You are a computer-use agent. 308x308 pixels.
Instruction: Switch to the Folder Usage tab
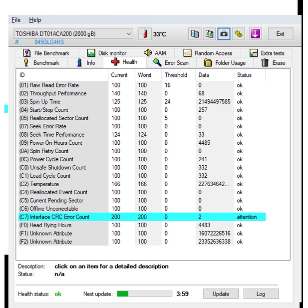(225, 63)
